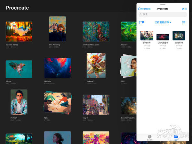Click the Clovers title text

click(x=124, y=45)
